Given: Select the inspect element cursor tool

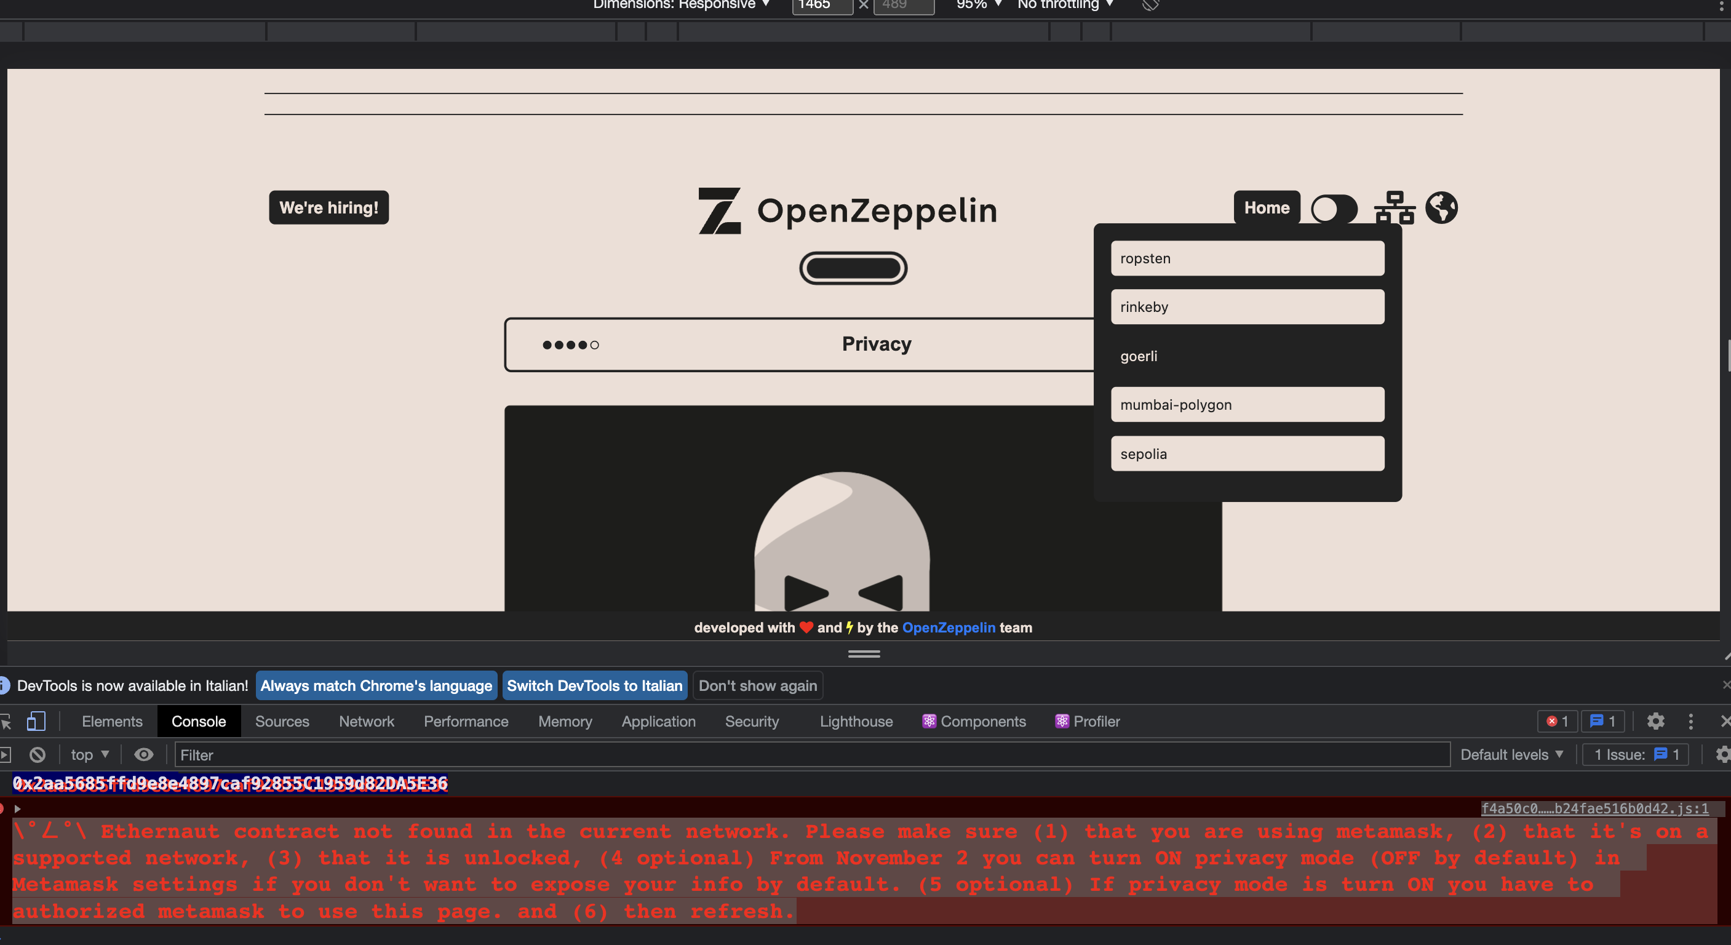Looking at the screenshot, I should point(7,721).
